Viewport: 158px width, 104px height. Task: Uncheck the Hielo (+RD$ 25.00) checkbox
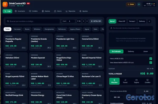tap(151, 58)
